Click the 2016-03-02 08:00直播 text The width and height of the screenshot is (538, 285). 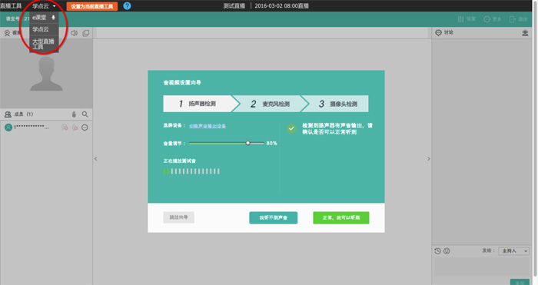pyautogui.click(x=282, y=6)
